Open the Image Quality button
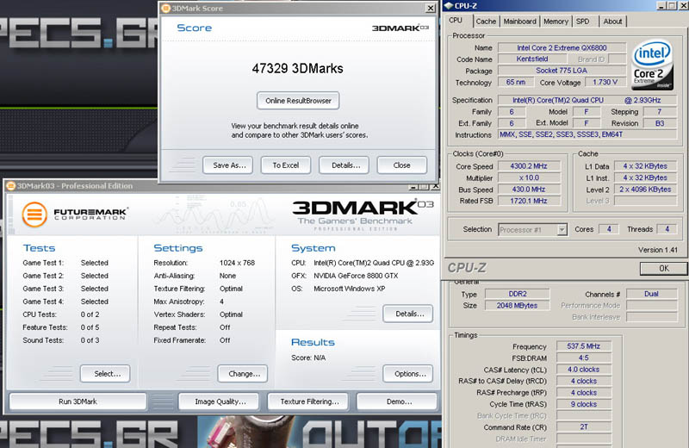The height and width of the screenshot is (448, 689). point(220,401)
